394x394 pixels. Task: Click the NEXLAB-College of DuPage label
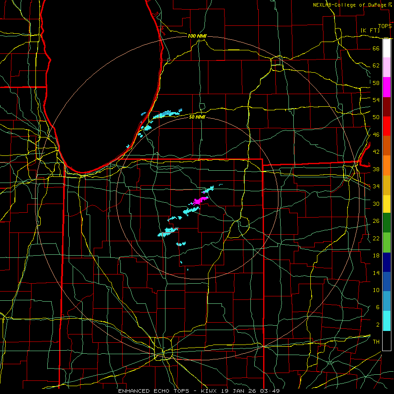(351, 5)
